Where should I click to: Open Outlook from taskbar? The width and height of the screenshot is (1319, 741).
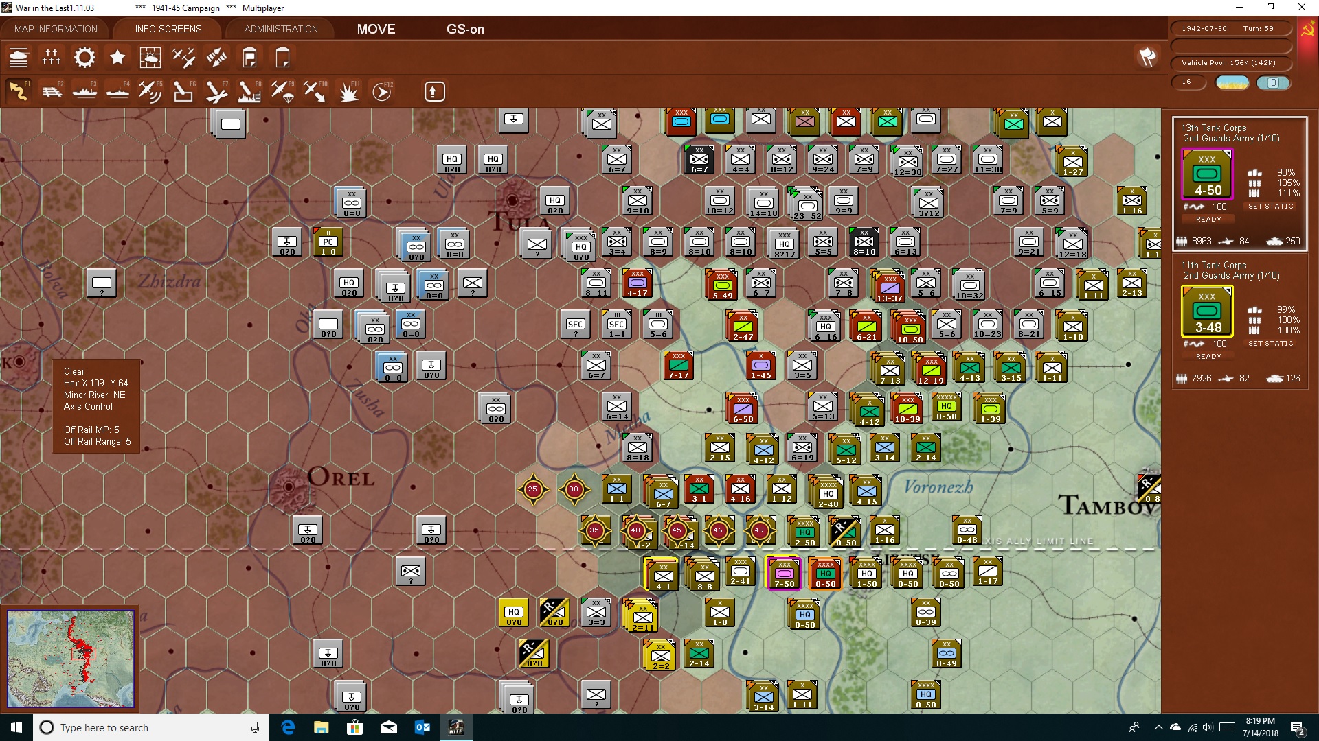coord(422,727)
